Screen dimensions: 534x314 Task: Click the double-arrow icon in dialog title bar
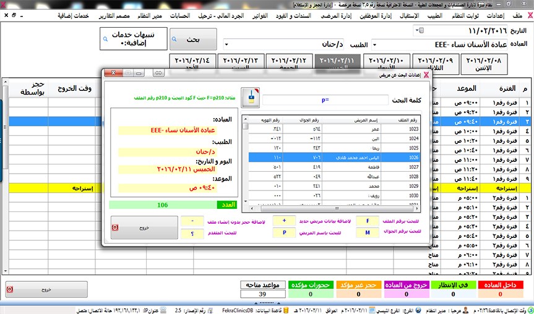(x=158, y=74)
